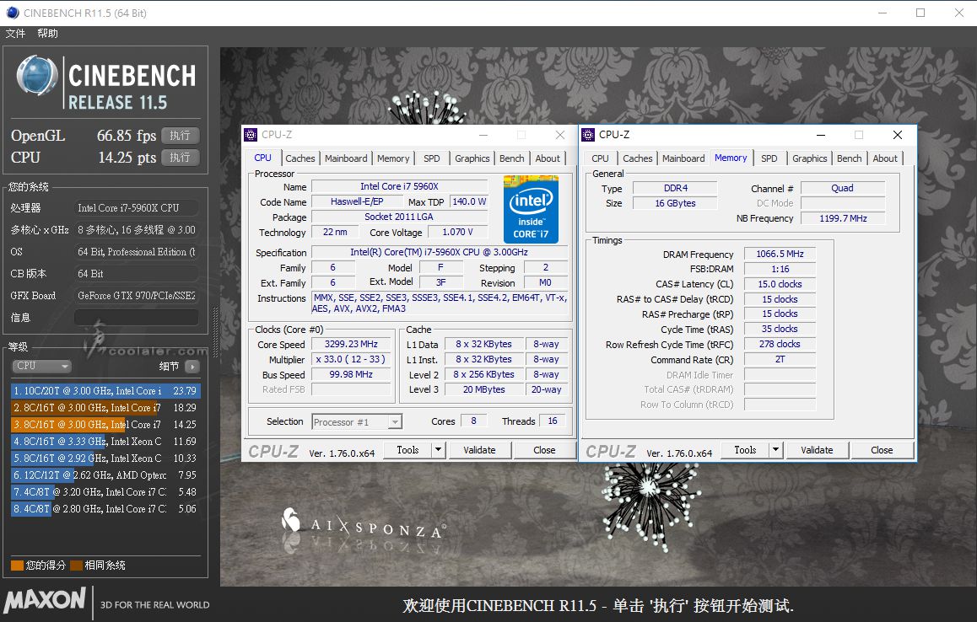This screenshot has width=977, height=622.
Task: Click the Cinebench globe logo
Action: [37, 76]
